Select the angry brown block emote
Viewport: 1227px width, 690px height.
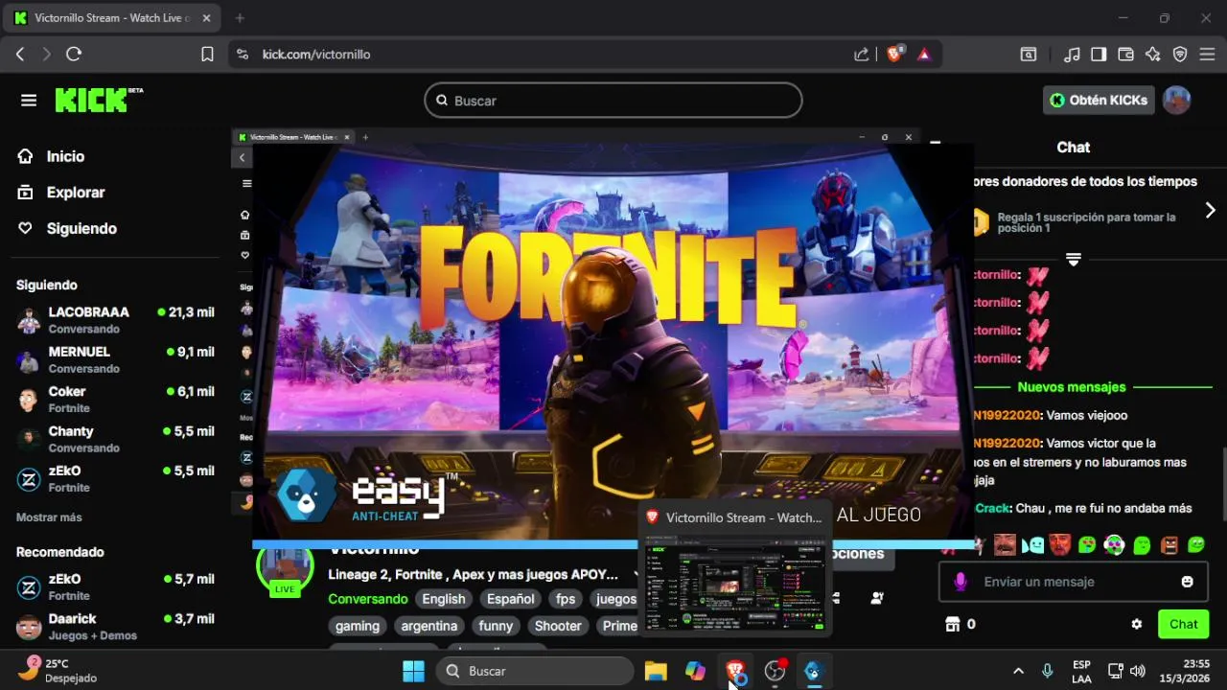tap(1169, 545)
